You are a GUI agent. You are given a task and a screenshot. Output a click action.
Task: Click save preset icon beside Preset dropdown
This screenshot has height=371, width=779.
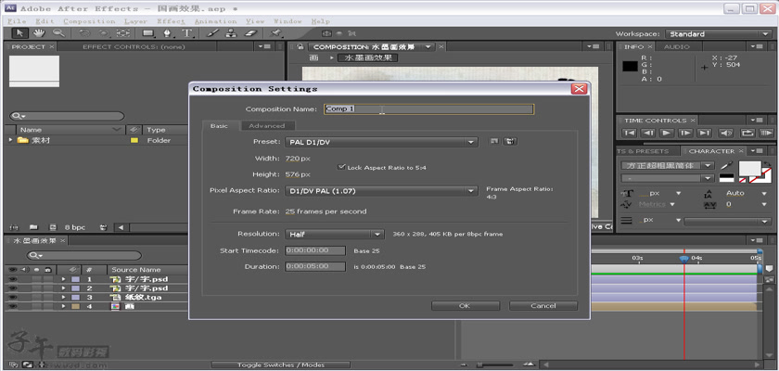click(x=494, y=142)
